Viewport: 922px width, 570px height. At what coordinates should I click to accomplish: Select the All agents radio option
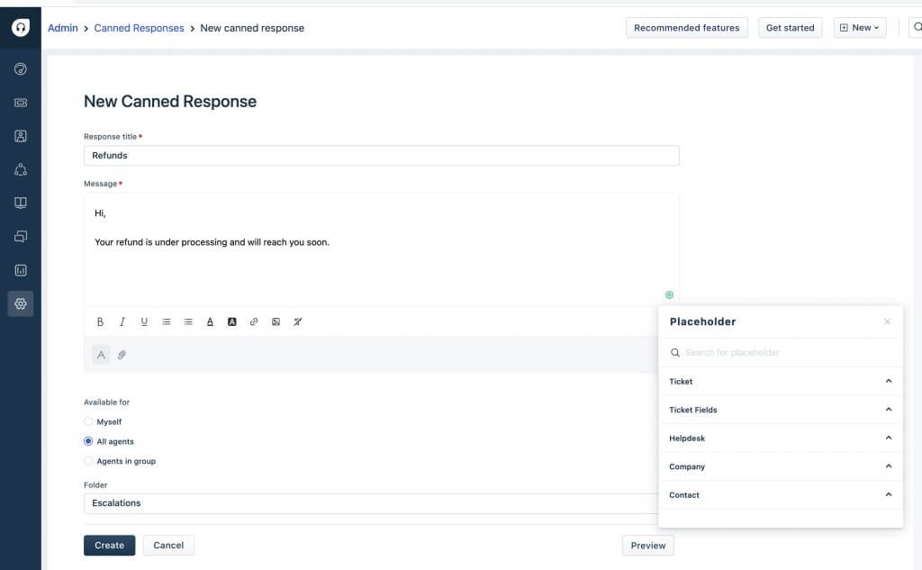pos(88,441)
